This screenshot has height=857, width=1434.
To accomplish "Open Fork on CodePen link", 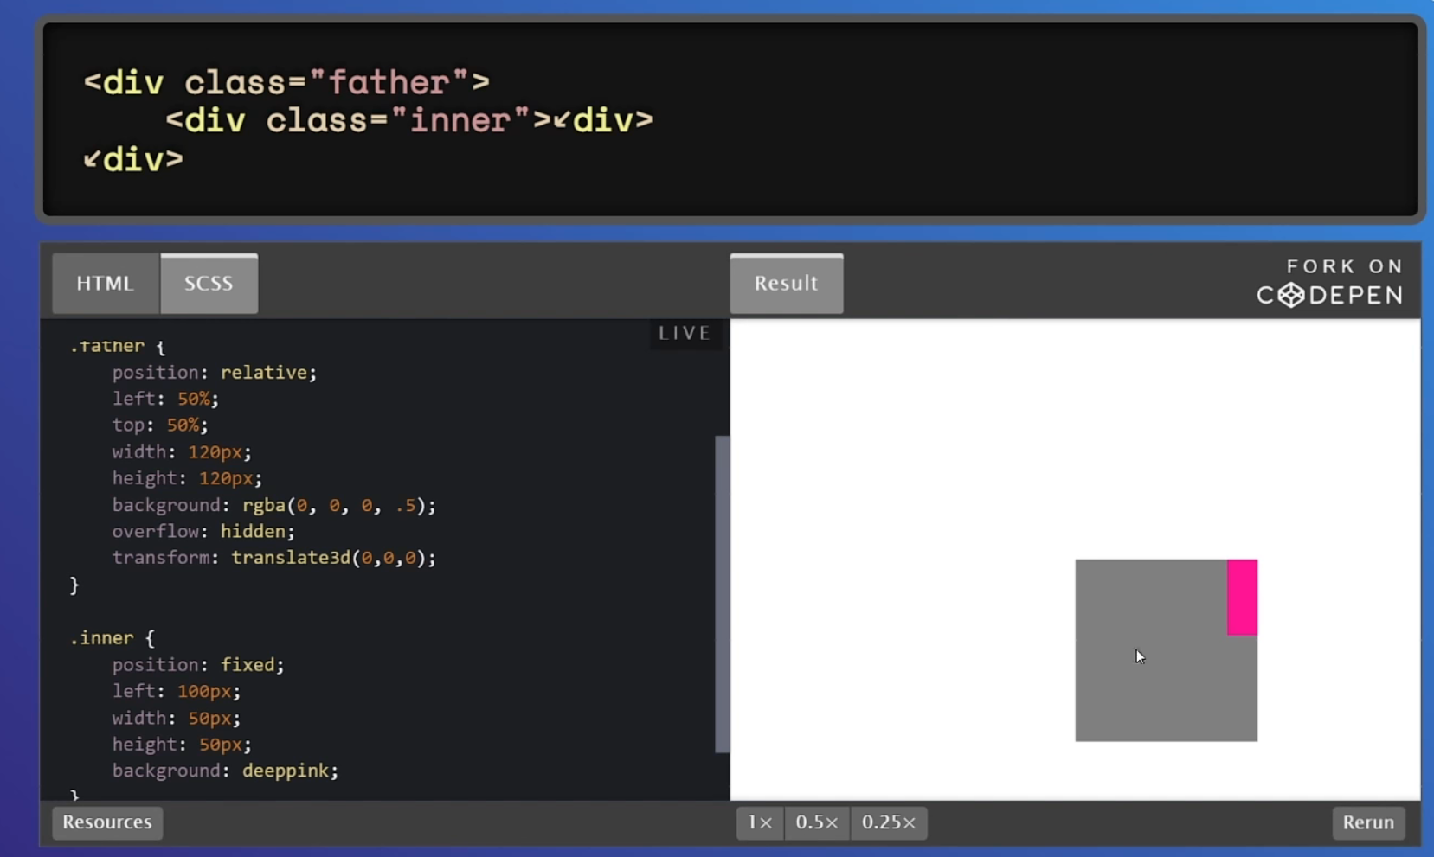I will click(x=1329, y=282).
